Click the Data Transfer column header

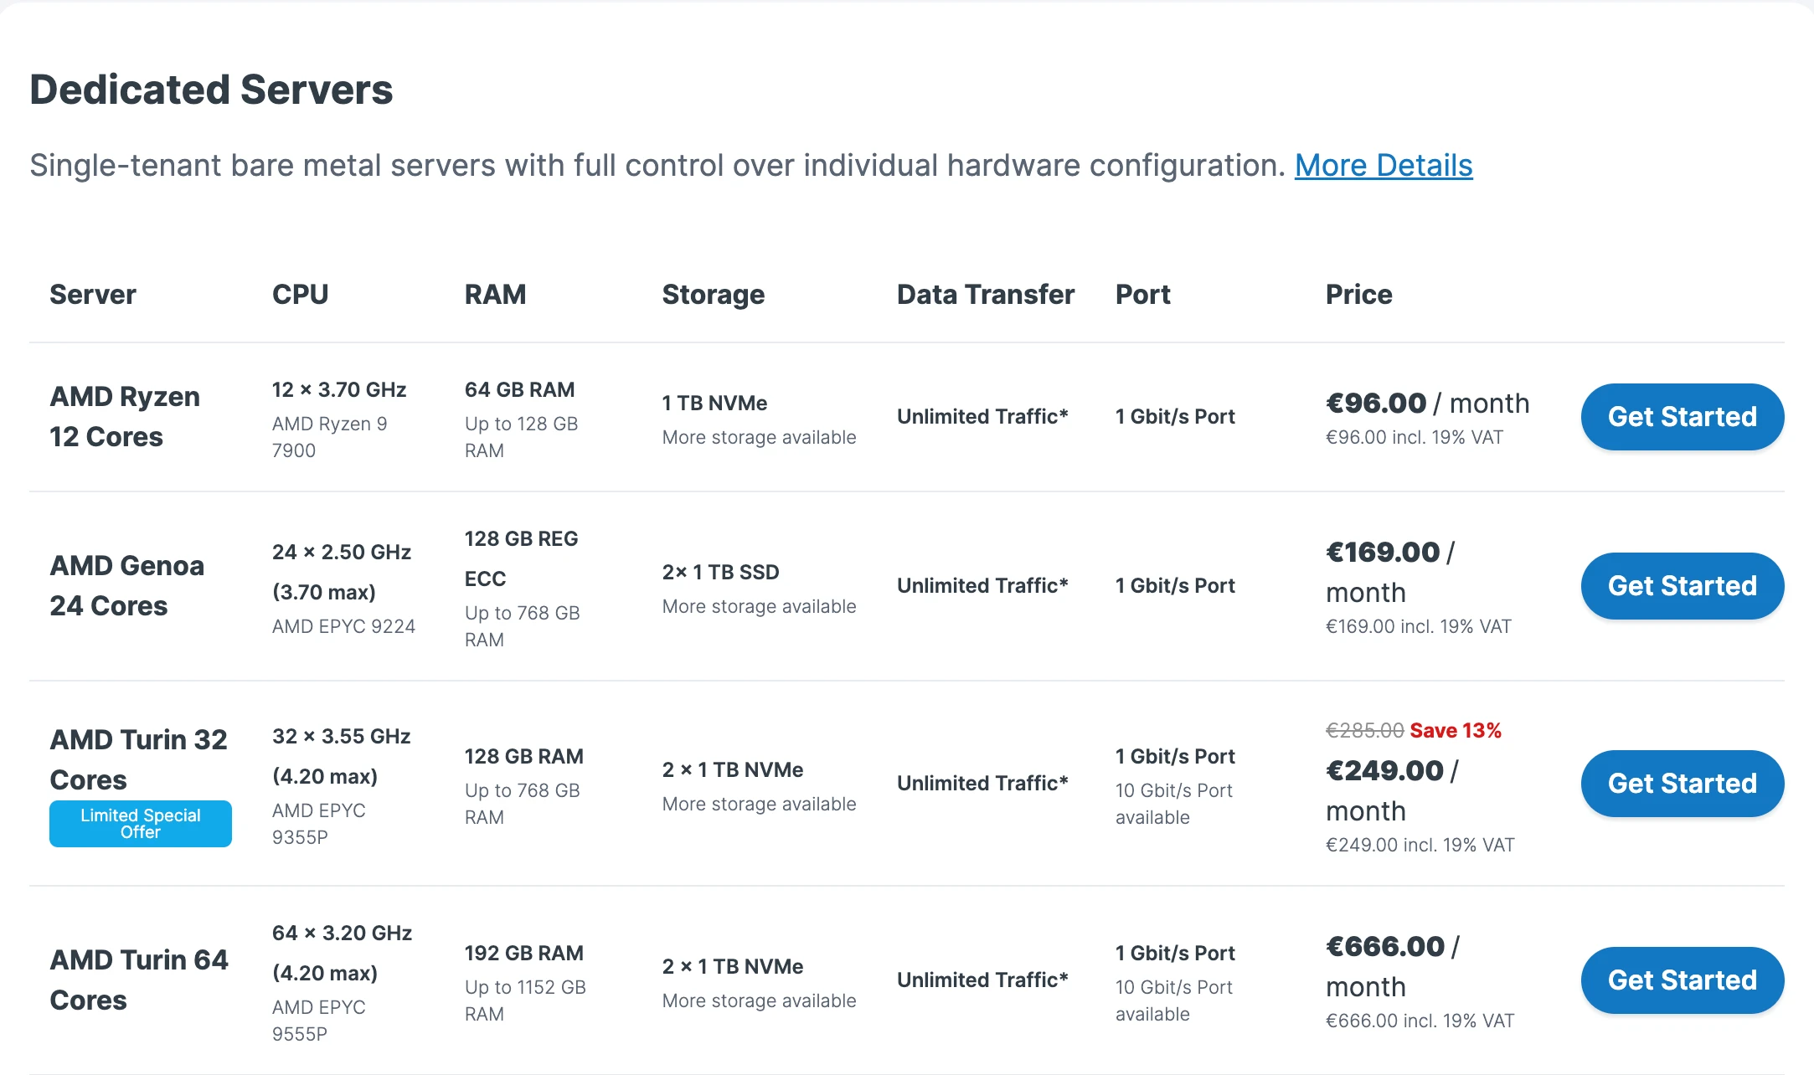[x=986, y=295]
